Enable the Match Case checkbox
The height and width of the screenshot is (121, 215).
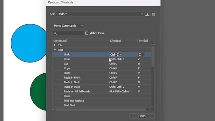pos(87,33)
